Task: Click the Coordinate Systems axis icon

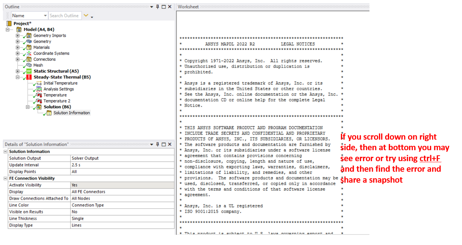Action: [29, 53]
